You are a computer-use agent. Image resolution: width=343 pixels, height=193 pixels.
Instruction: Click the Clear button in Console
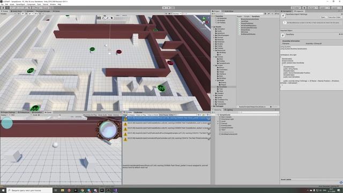pyautogui.click(x=125, y=115)
